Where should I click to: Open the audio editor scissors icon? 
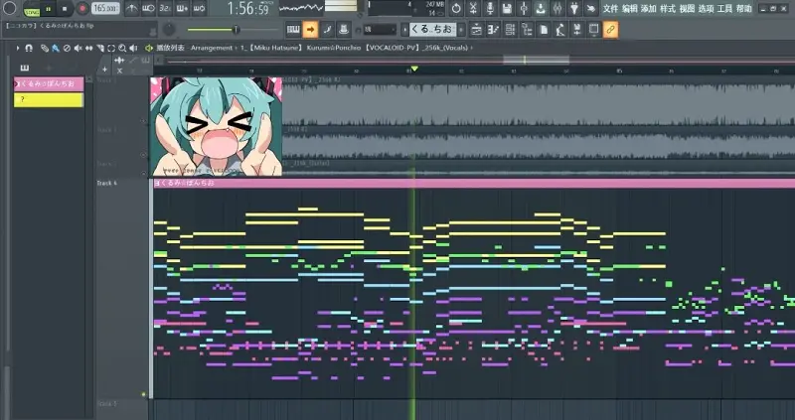[473, 8]
